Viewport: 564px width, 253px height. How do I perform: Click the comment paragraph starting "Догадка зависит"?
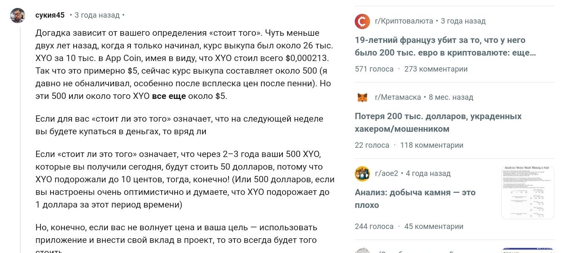pos(184,64)
